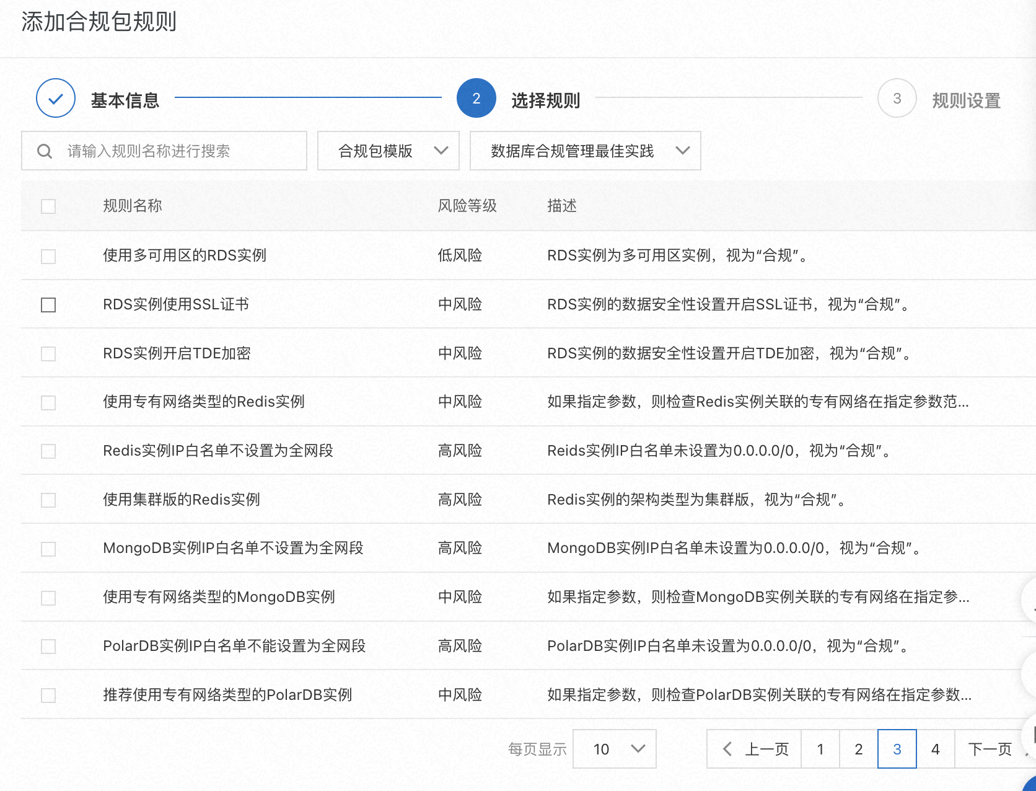Tick the checkbox for 使用专有网络类型的MongoDB实例
The width and height of the screenshot is (1036, 791).
click(48, 598)
